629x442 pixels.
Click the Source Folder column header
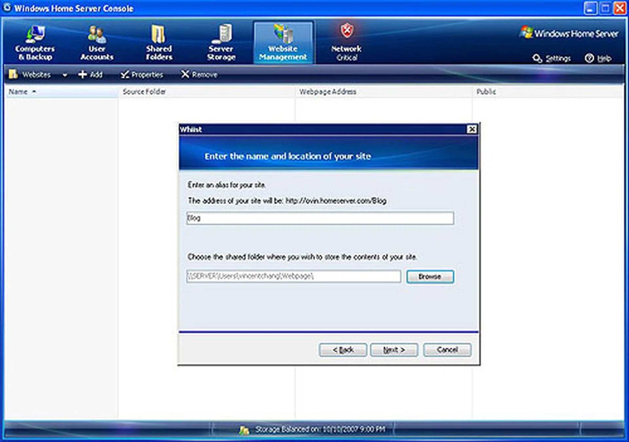pyautogui.click(x=144, y=92)
